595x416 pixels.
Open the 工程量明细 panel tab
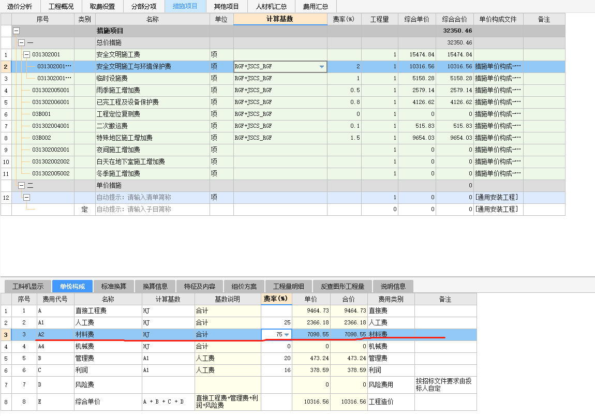[x=288, y=286]
